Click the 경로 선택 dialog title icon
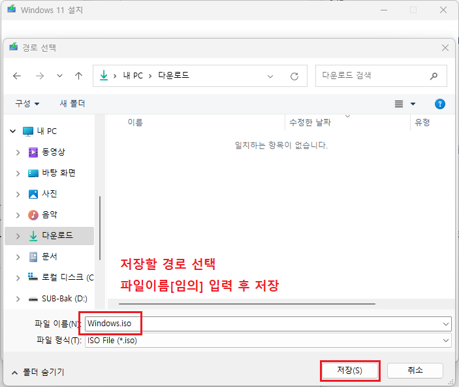Viewport: 459px width, 387px height. (x=13, y=46)
